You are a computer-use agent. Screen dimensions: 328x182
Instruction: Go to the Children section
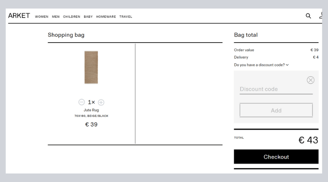[72, 17]
